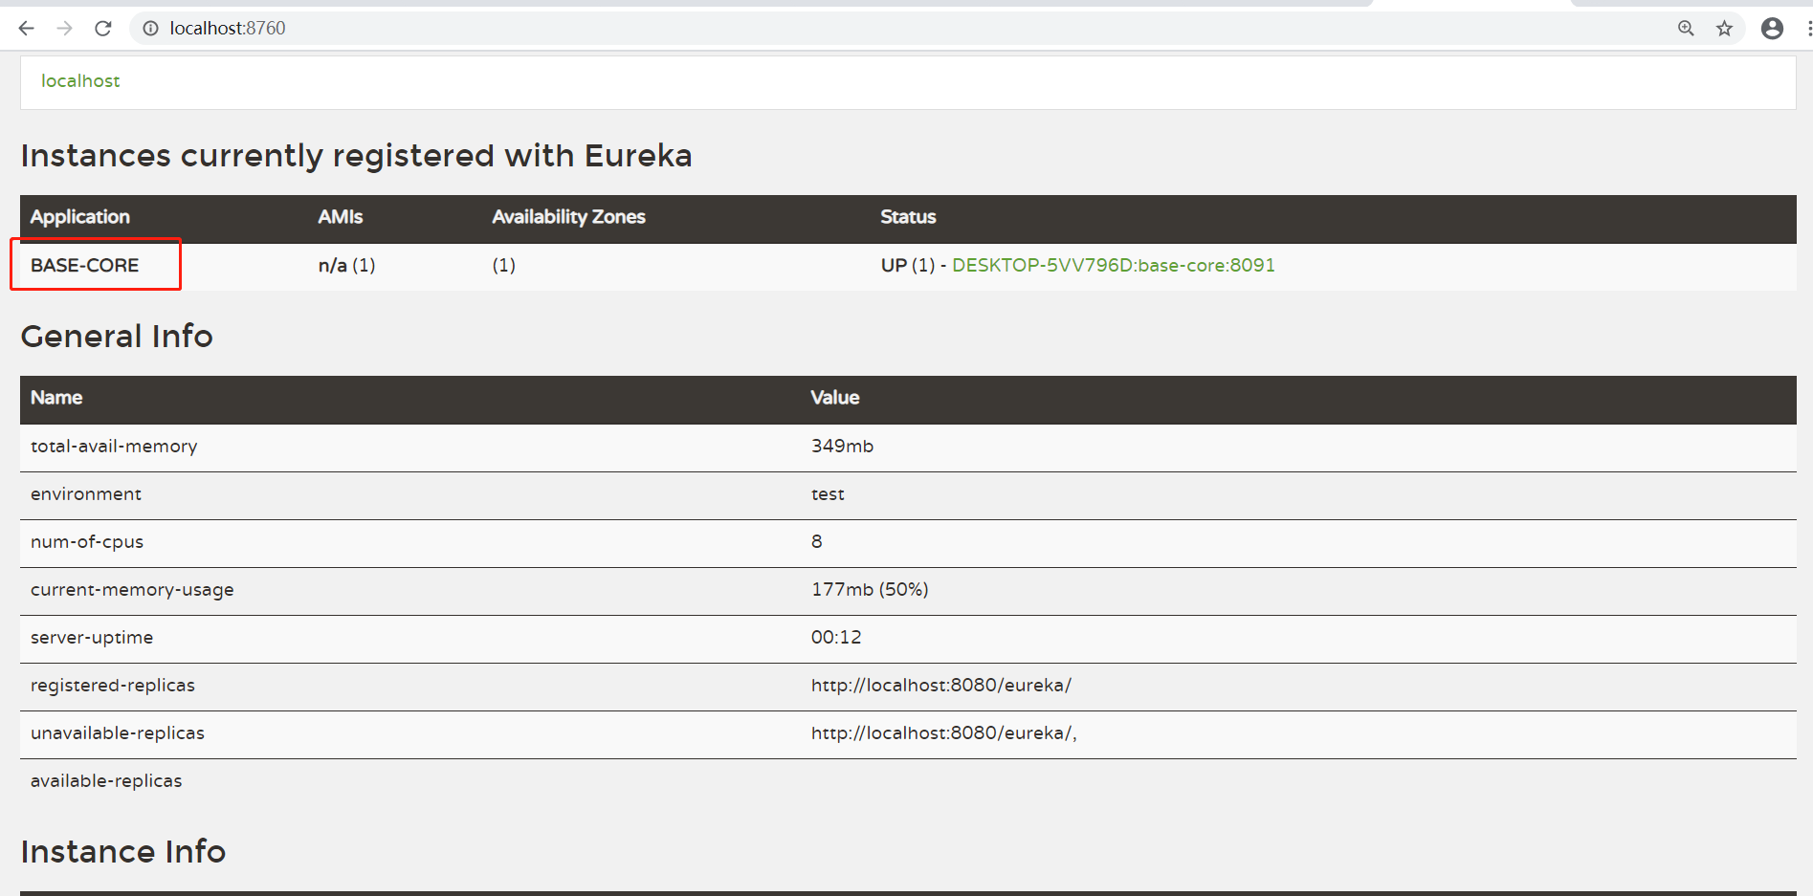
Task: Click the Availability Zones column header
Action: [569, 217]
